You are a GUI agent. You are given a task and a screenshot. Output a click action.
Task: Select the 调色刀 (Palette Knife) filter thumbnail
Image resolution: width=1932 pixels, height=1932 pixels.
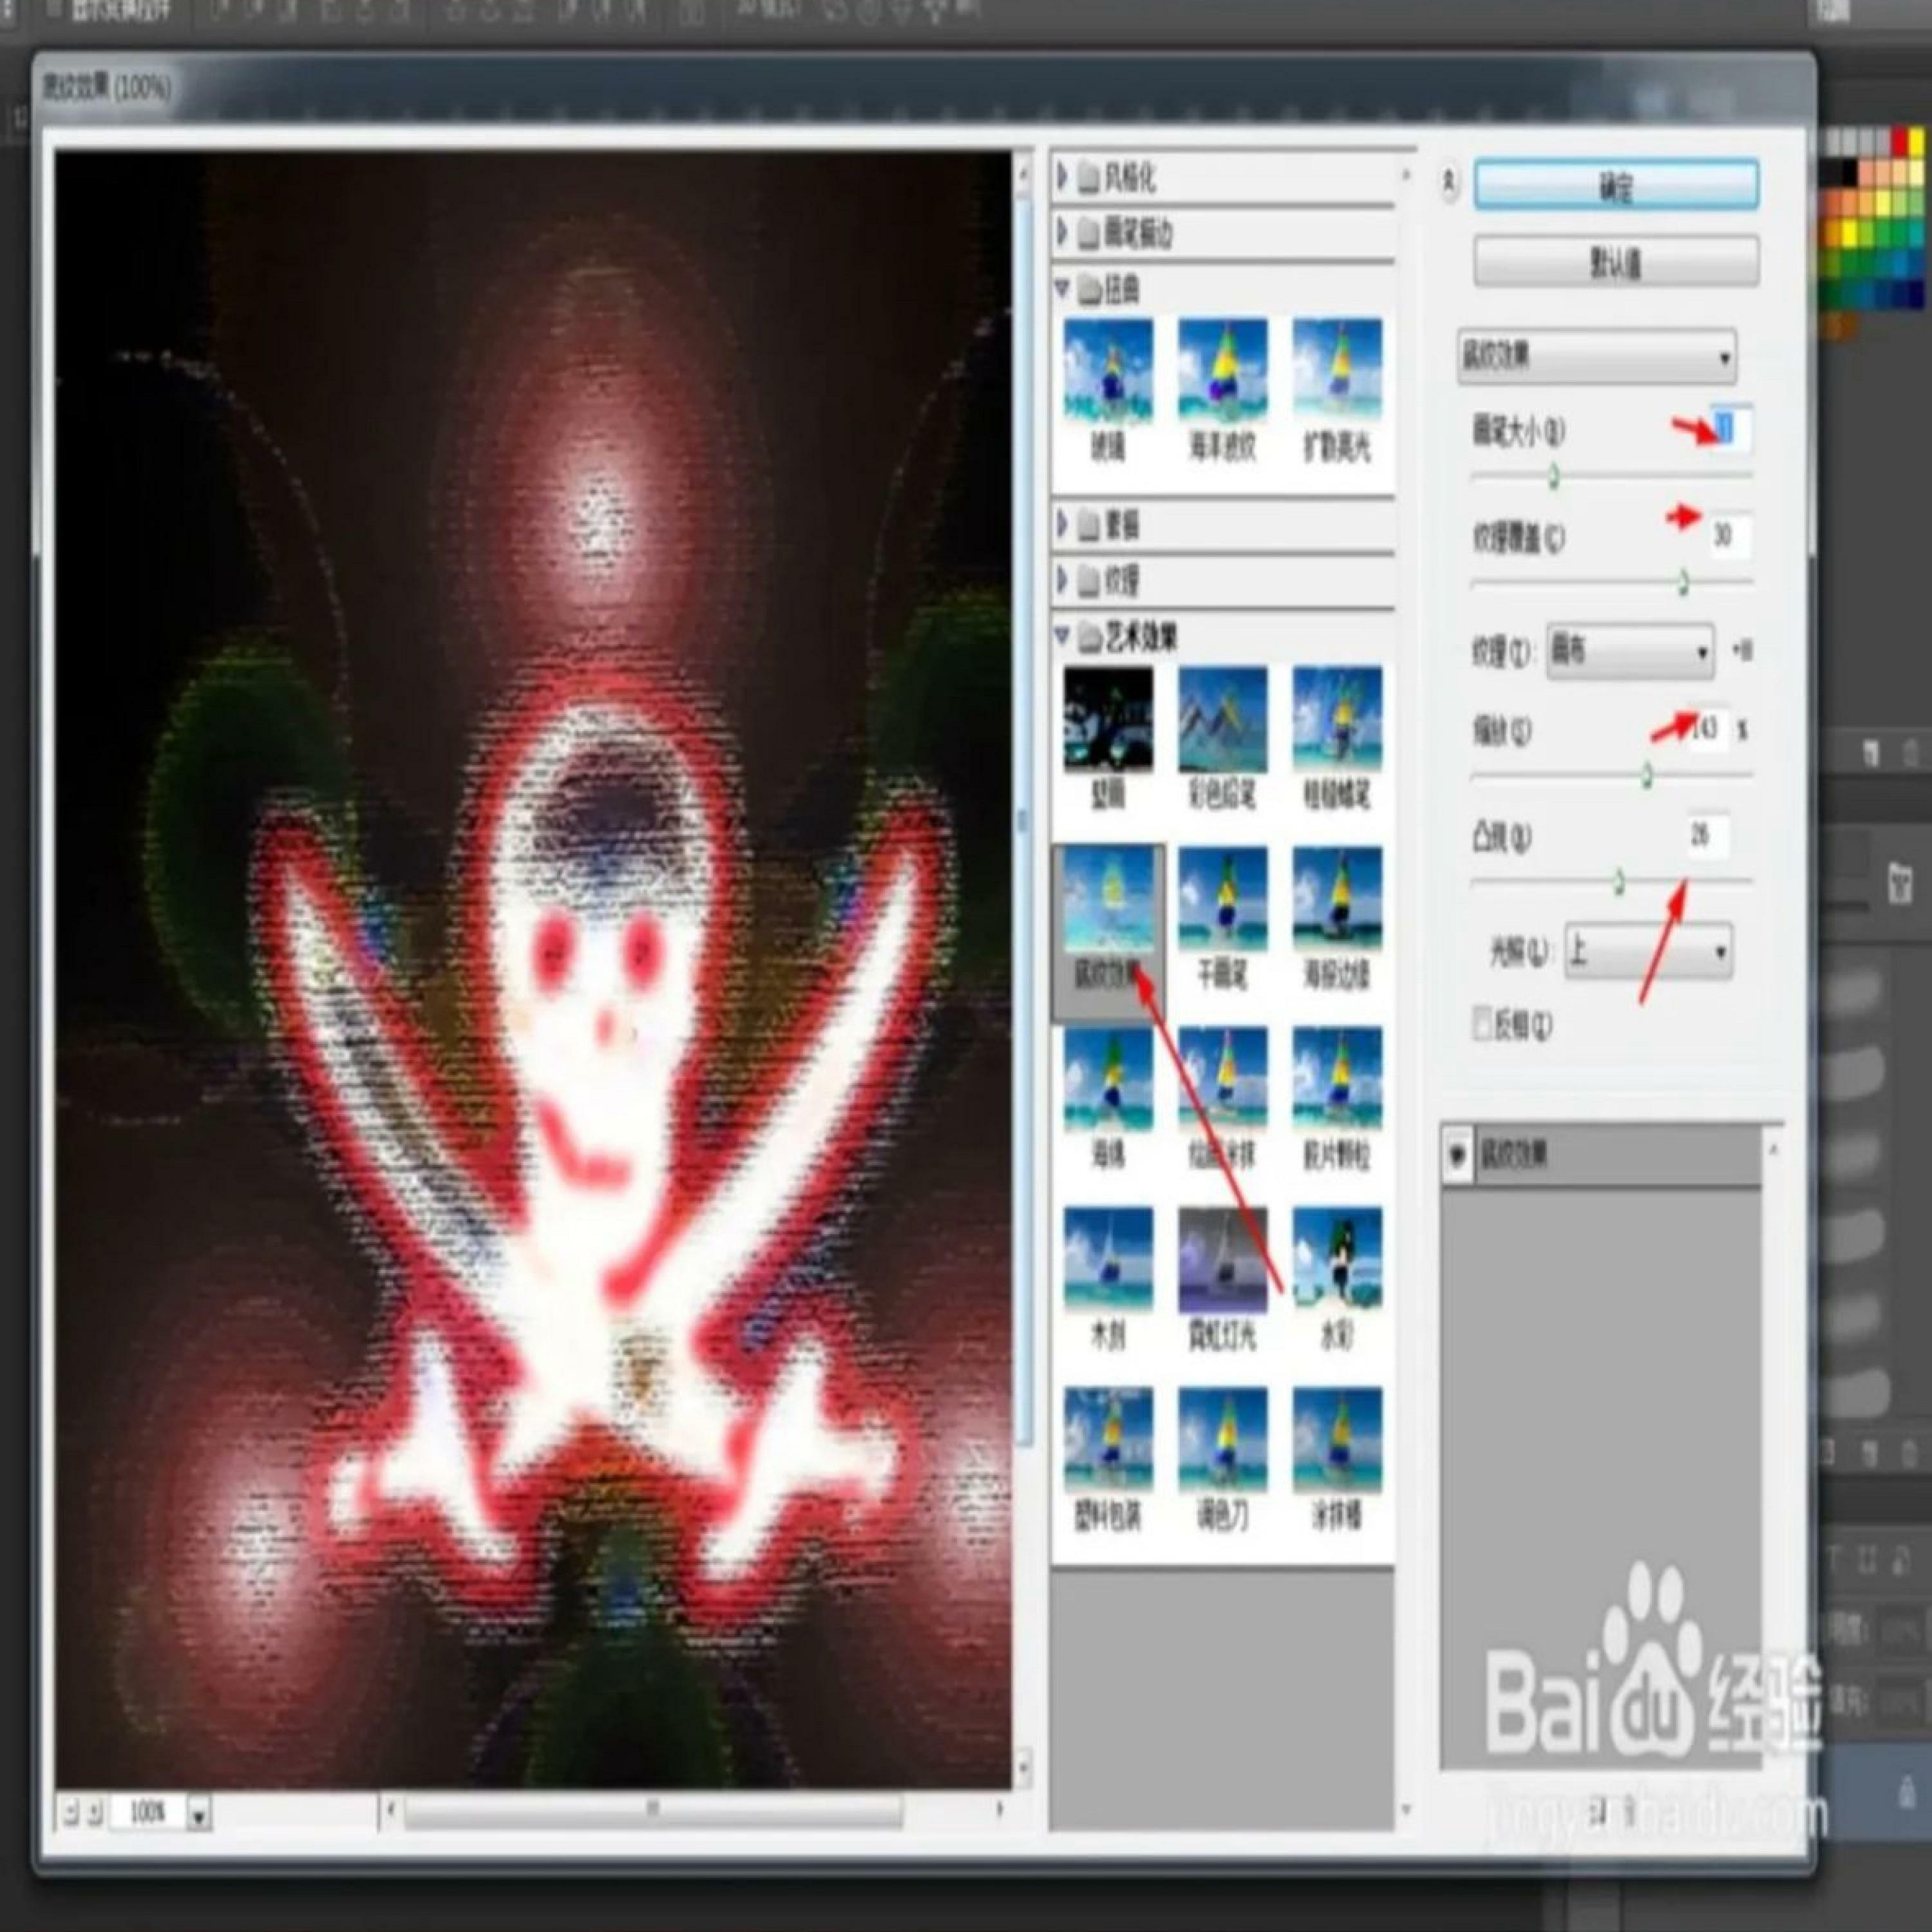coord(1222,1439)
